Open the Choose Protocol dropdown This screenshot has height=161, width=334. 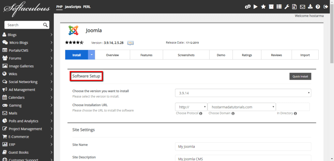191,107
